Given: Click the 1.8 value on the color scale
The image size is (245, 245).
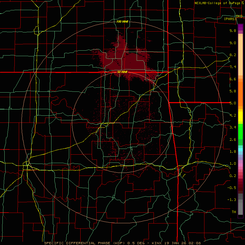Looking at the screenshot, I should 233,152.
